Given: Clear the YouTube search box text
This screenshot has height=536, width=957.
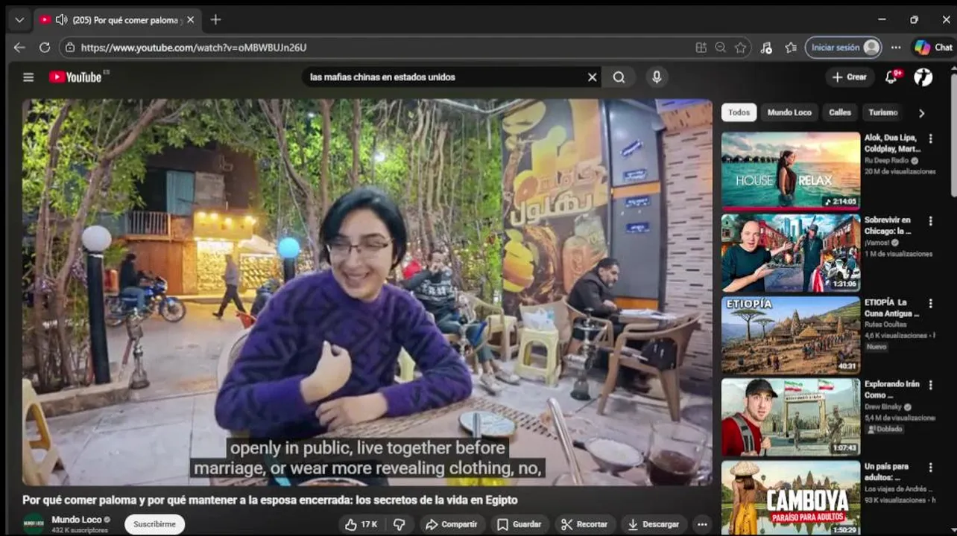Looking at the screenshot, I should [593, 77].
